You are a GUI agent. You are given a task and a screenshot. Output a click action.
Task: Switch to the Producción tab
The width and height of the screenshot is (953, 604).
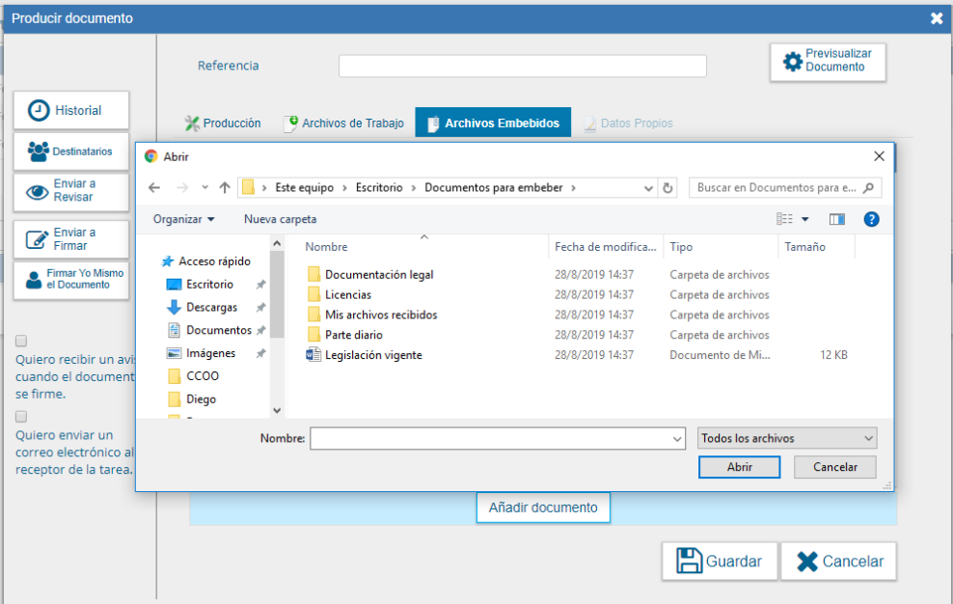[223, 124]
